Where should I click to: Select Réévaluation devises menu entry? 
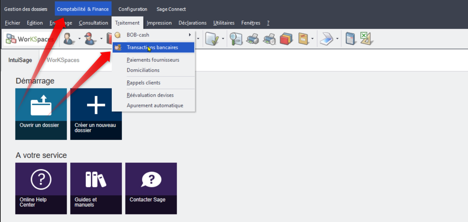coord(153,95)
